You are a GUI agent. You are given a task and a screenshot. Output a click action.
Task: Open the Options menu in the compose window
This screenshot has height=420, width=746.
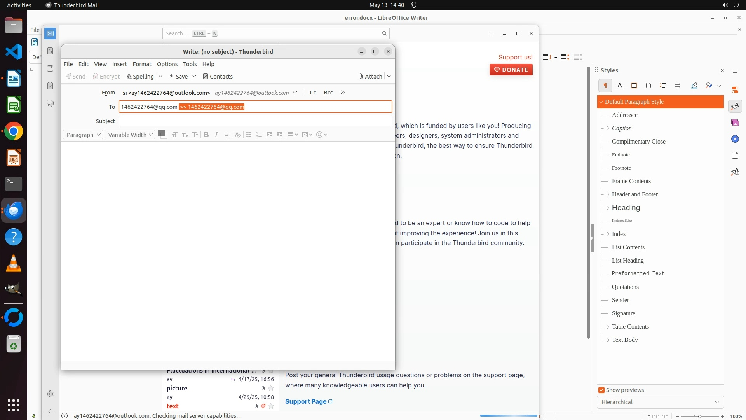pyautogui.click(x=167, y=64)
